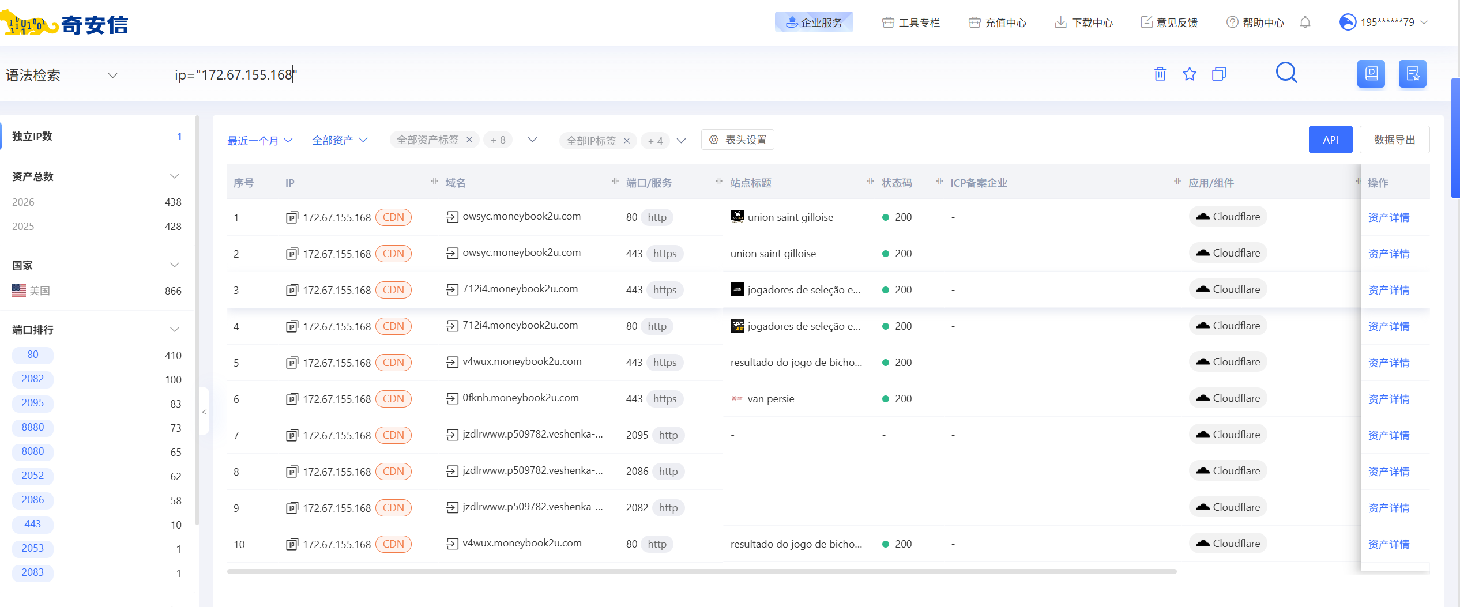Collapse the 端口排行 section
The width and height of the screenshot is (1460, 607).
[x=175, y=330]
